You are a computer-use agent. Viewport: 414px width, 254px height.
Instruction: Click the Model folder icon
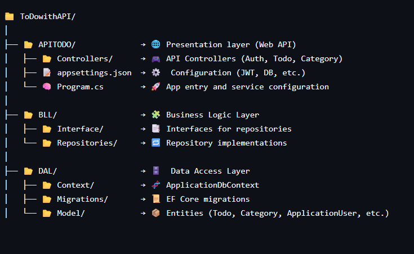point(47,213)
